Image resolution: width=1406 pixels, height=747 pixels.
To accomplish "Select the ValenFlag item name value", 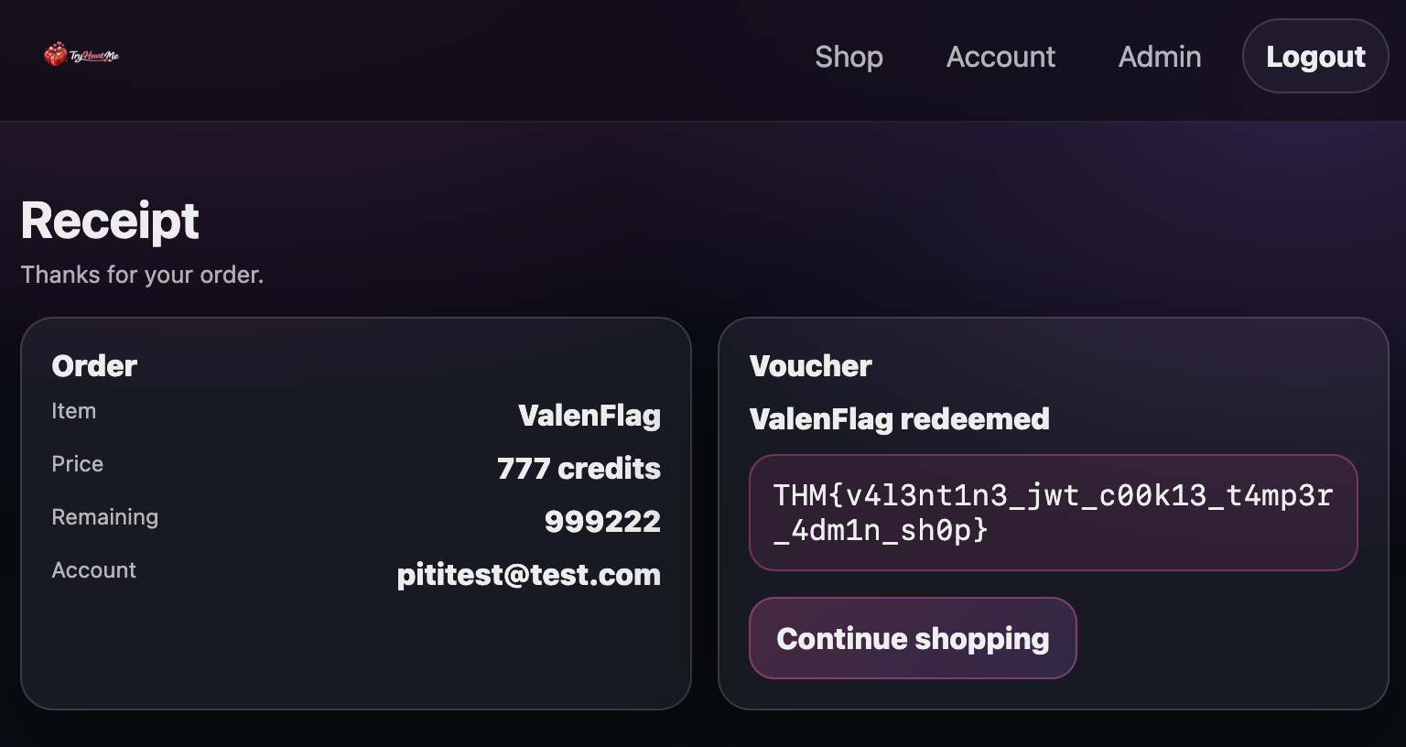I will (x=589, y=416).
